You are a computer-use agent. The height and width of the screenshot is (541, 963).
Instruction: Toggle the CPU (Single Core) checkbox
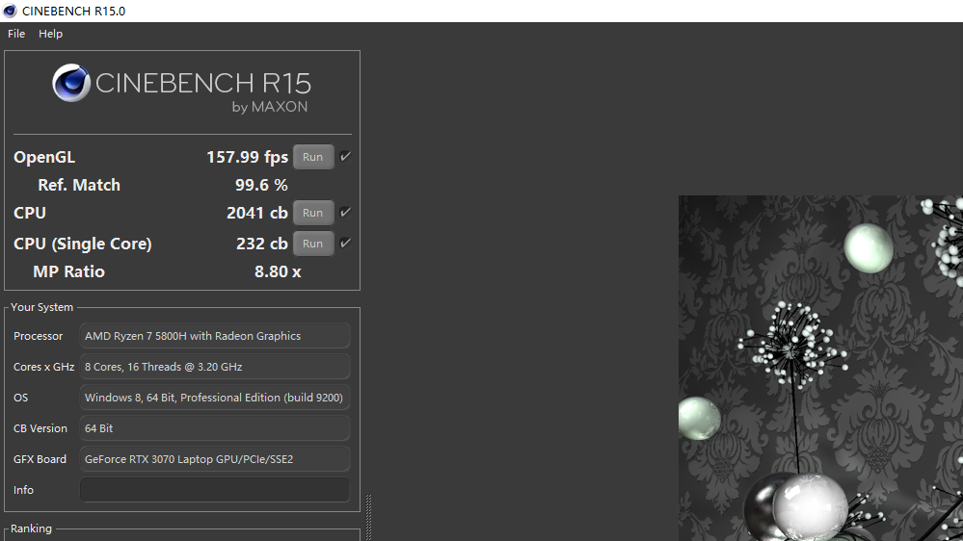click(345, 243)
